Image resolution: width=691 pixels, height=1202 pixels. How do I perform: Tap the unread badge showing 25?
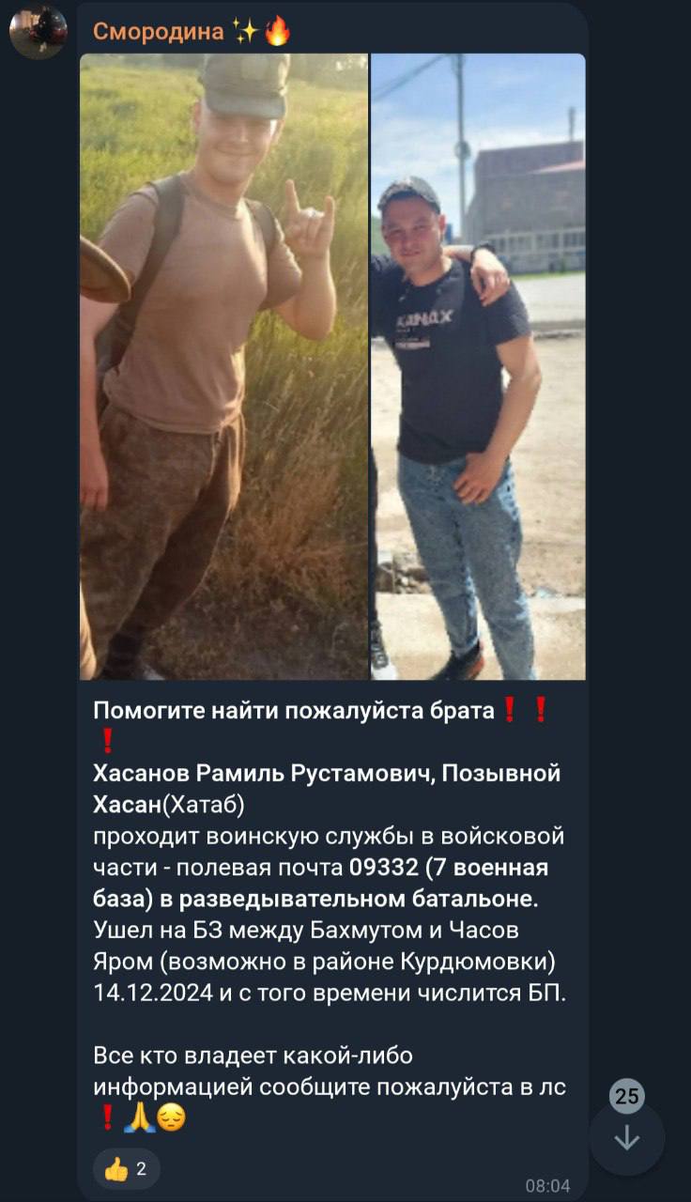tap(627, 1096)
